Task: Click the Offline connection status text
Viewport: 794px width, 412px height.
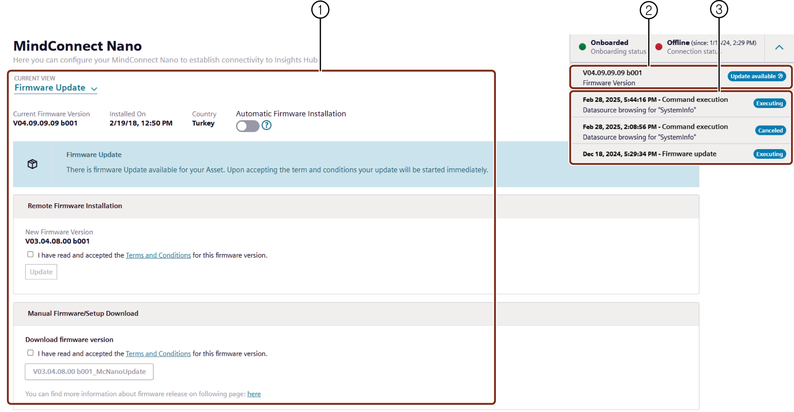Action: tap(678, 43)
